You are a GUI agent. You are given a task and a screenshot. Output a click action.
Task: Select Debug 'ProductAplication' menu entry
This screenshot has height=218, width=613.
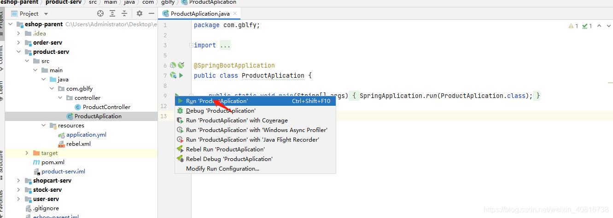coord(255,111)
